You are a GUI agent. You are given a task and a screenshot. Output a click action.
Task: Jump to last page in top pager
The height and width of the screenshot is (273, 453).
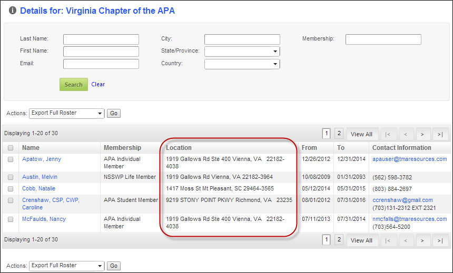coord(440,134)
